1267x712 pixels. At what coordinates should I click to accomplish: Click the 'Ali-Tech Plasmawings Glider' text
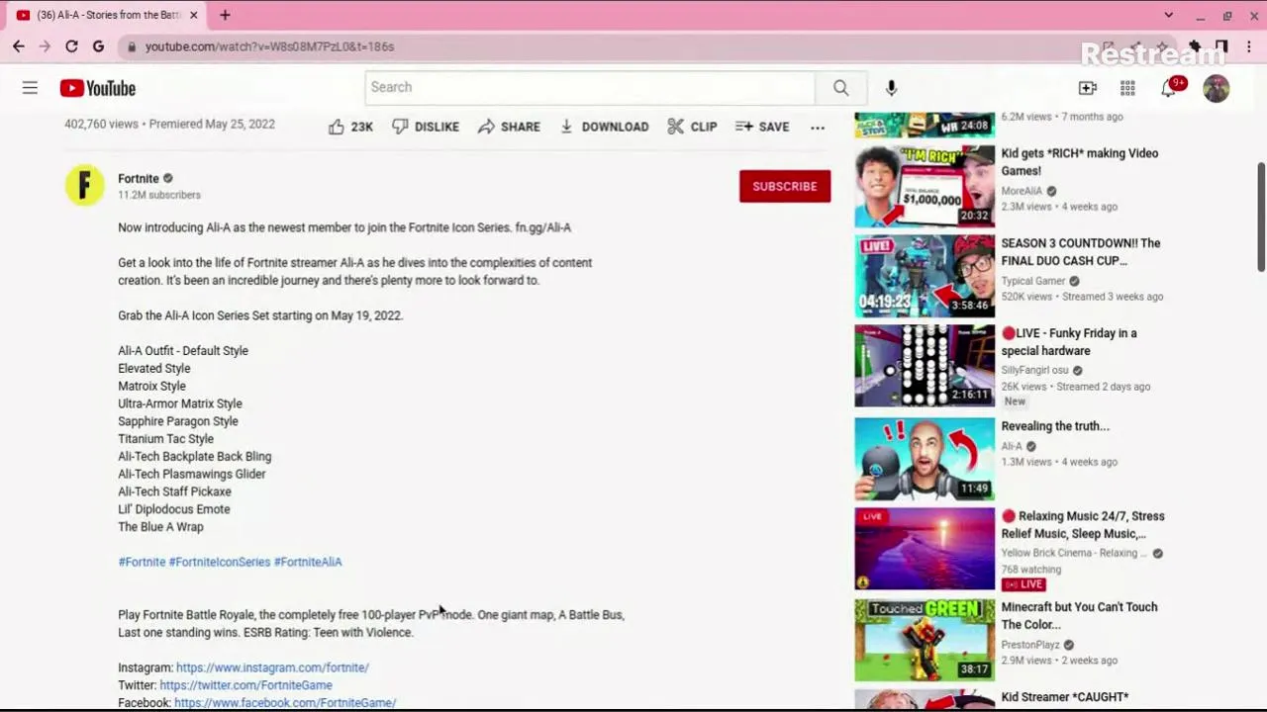click(192, 474)
